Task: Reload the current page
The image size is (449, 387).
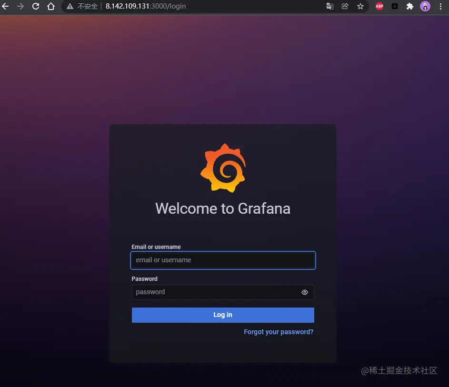Action: tap(35, 6)
